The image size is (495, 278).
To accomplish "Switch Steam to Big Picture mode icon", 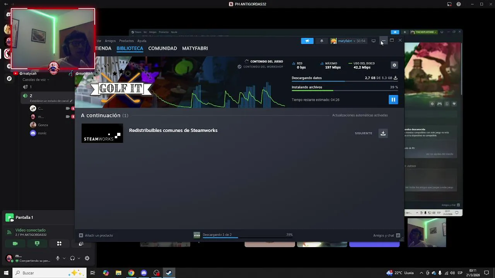I will (x=373, y=41).
